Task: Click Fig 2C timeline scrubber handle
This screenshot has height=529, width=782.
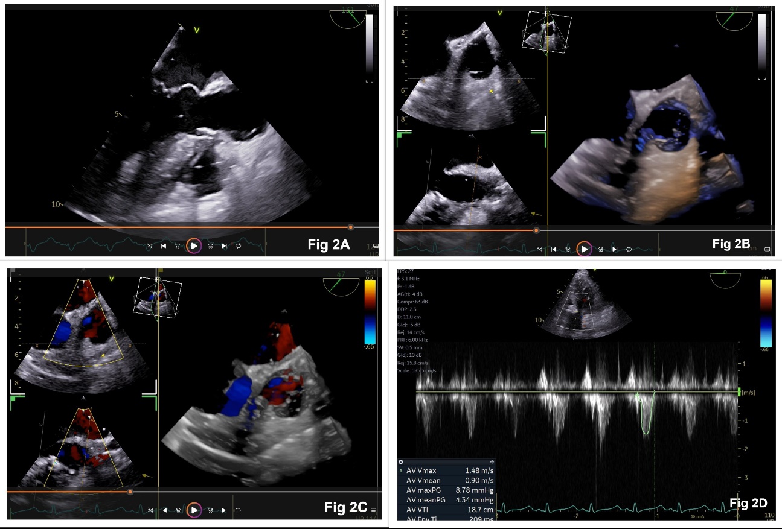Action: coord(130,492)
